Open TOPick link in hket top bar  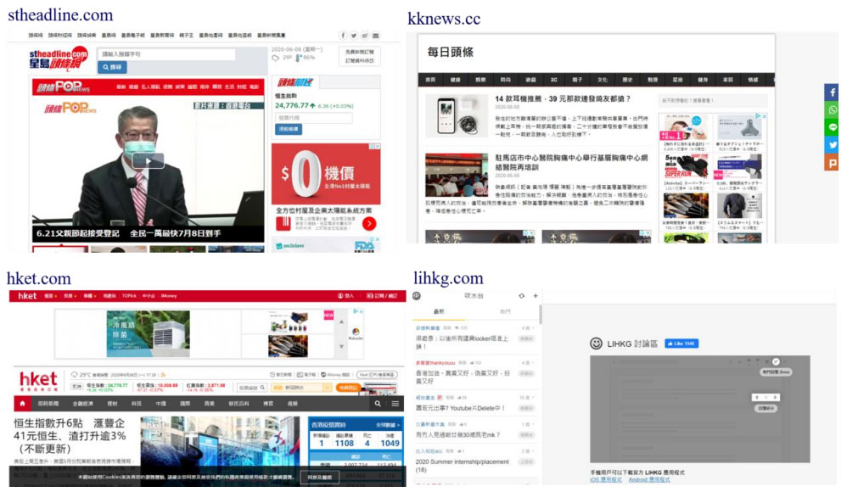(129, 296)
